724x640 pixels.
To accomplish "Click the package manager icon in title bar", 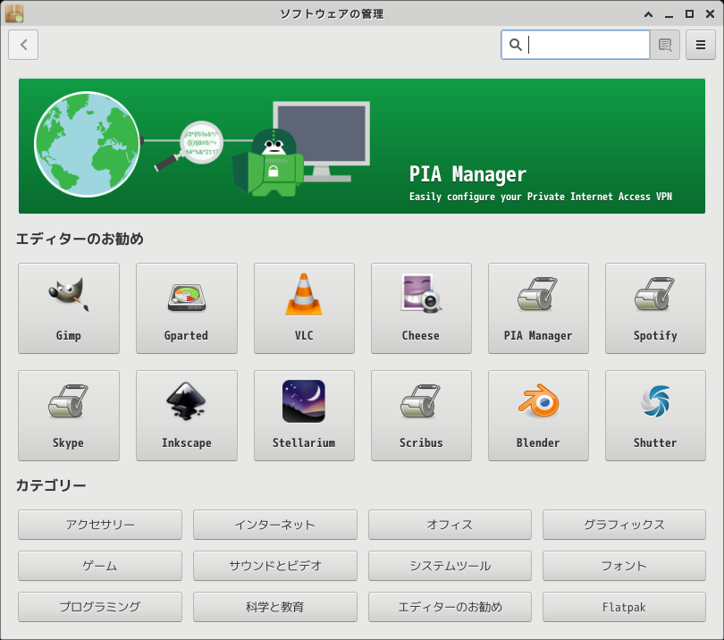I will (x=13, y=13).
